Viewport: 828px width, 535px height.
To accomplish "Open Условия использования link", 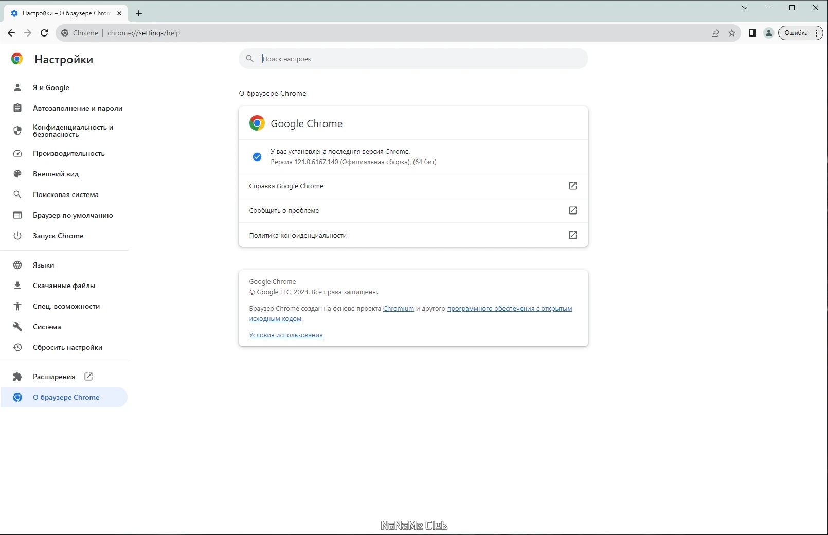I will (x=286, y=335).
